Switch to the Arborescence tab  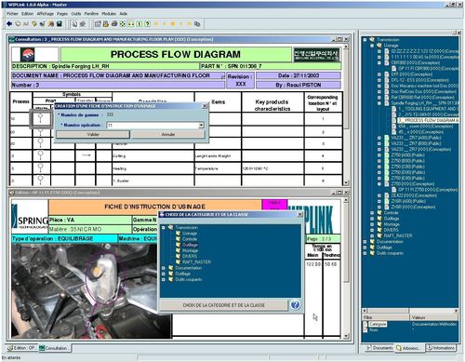click(x=408, y=348)
